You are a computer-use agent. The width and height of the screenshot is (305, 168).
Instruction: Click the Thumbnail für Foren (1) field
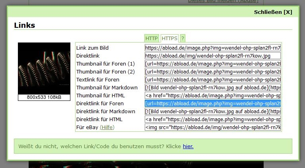pyautogui.click(x=213, y=64)
